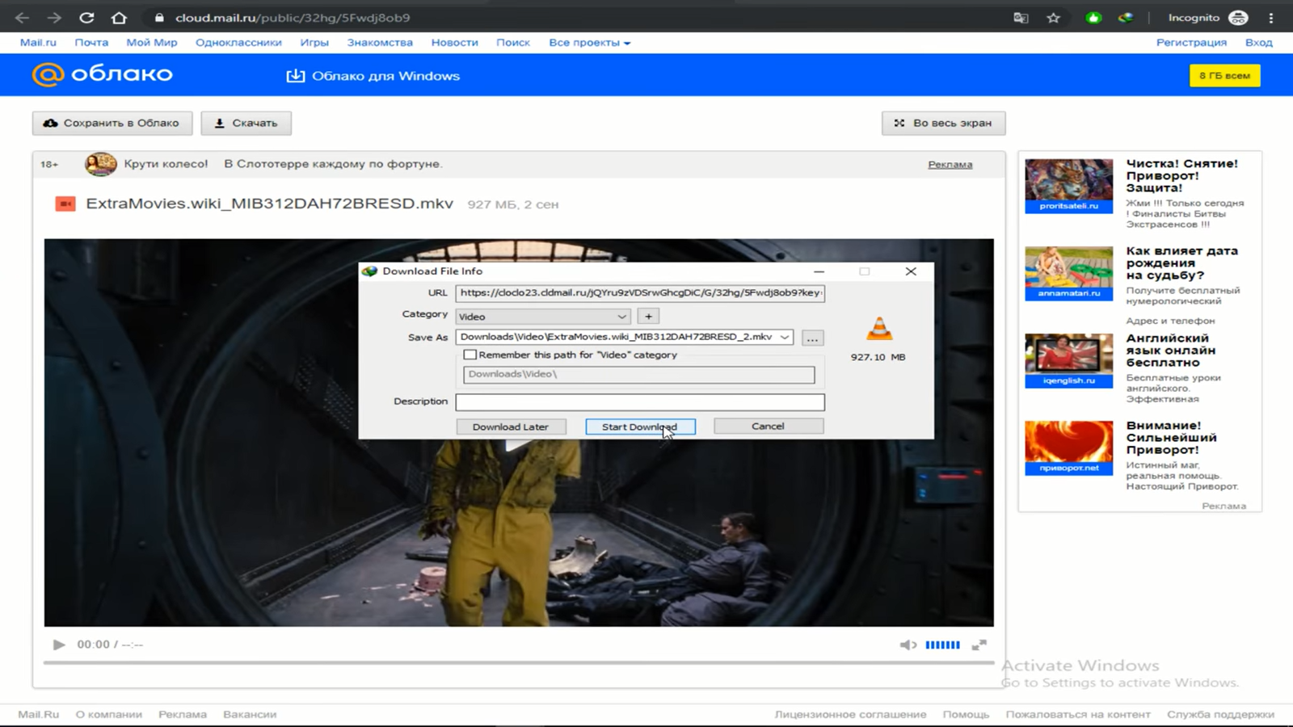Open the Save As path dropdown
Screen dimensions: 1293x727
tap(784, 337)
